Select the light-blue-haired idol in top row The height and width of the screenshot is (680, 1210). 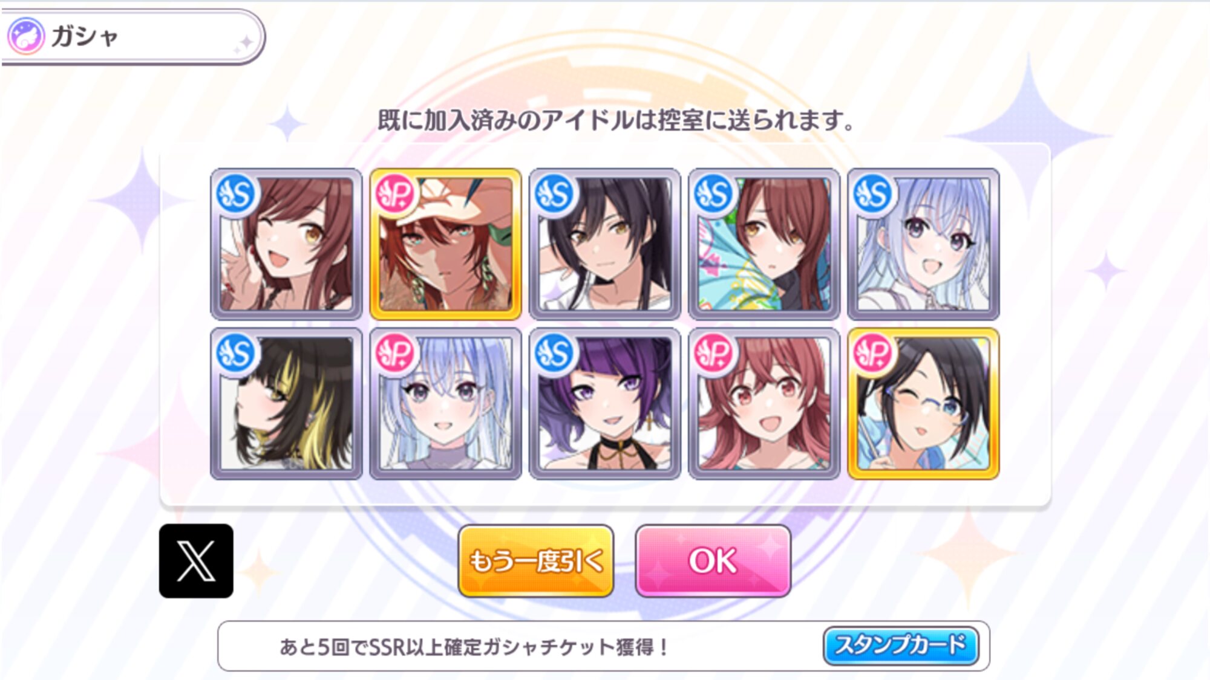click(923, 244)
